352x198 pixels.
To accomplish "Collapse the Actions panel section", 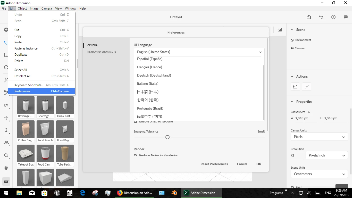I will click(292, 77).
